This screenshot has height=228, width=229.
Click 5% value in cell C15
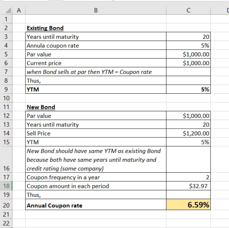189,142
